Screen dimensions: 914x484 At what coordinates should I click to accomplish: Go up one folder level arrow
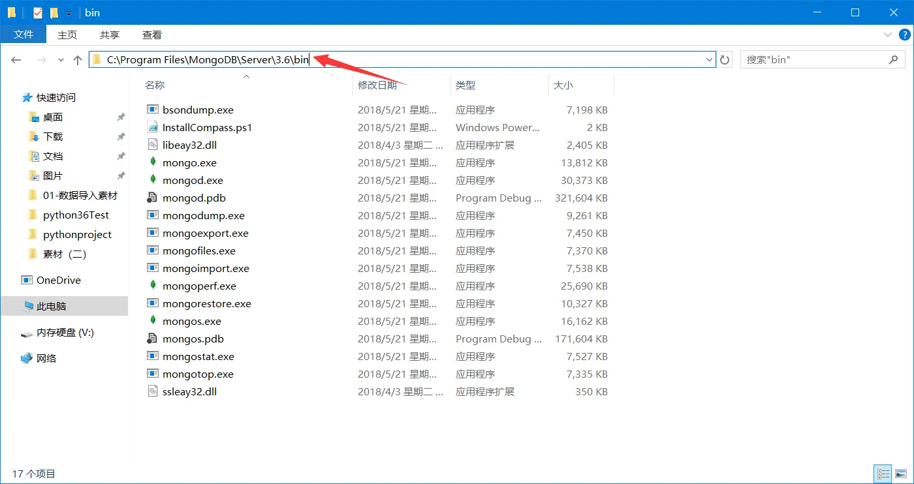coord(78,60)
